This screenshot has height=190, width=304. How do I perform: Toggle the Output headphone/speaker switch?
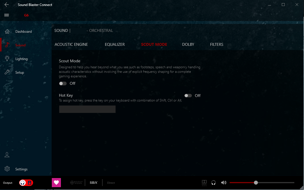tap(26, 183)
